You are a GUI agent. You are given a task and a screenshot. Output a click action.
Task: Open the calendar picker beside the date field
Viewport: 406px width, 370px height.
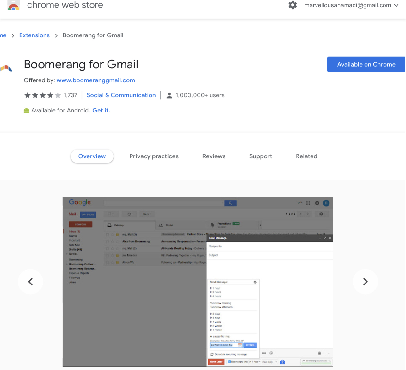click(240, 345)
